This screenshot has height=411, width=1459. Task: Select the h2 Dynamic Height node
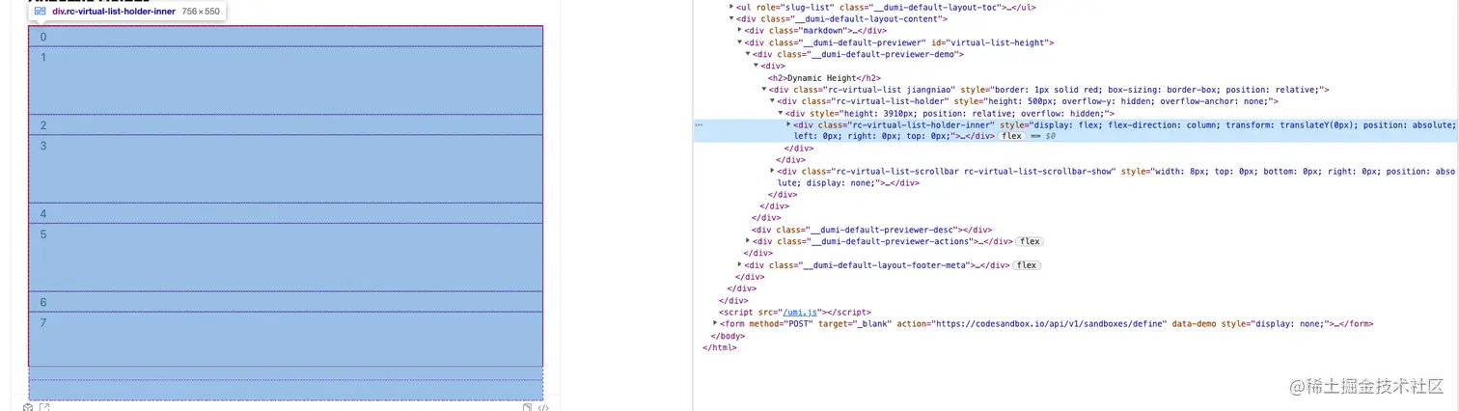(824, 78)
